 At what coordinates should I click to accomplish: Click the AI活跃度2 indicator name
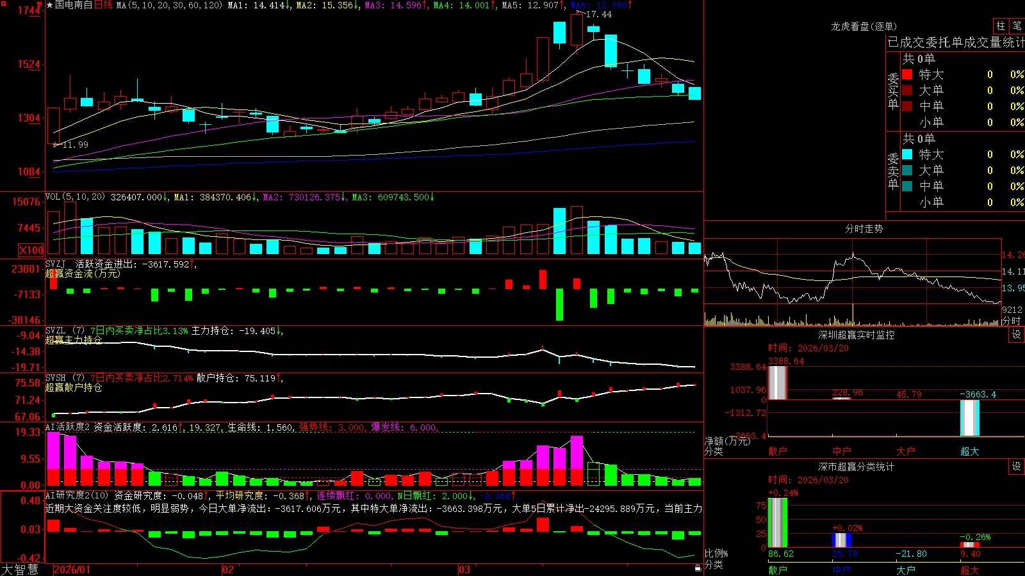tap(67, 428)
